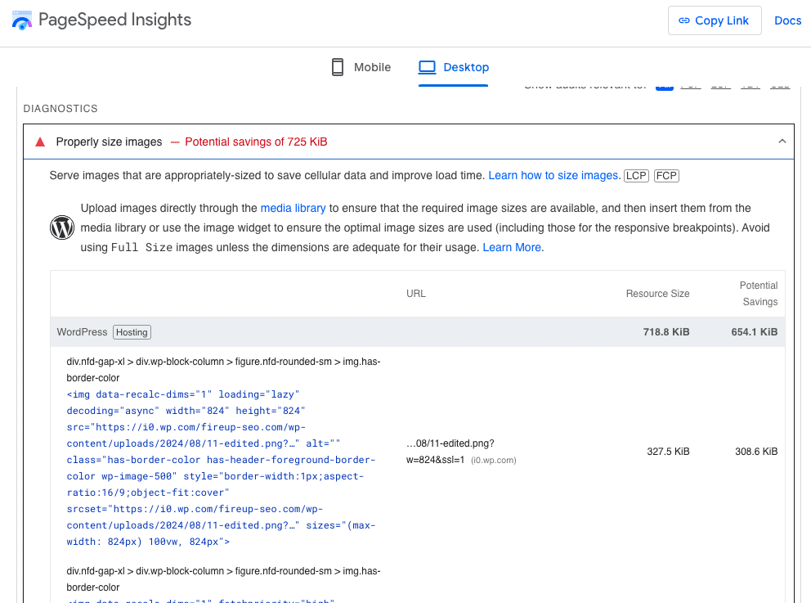Collapse the Properly size images audit
Screen dimensions: 811x603
(x=782, y=142)
